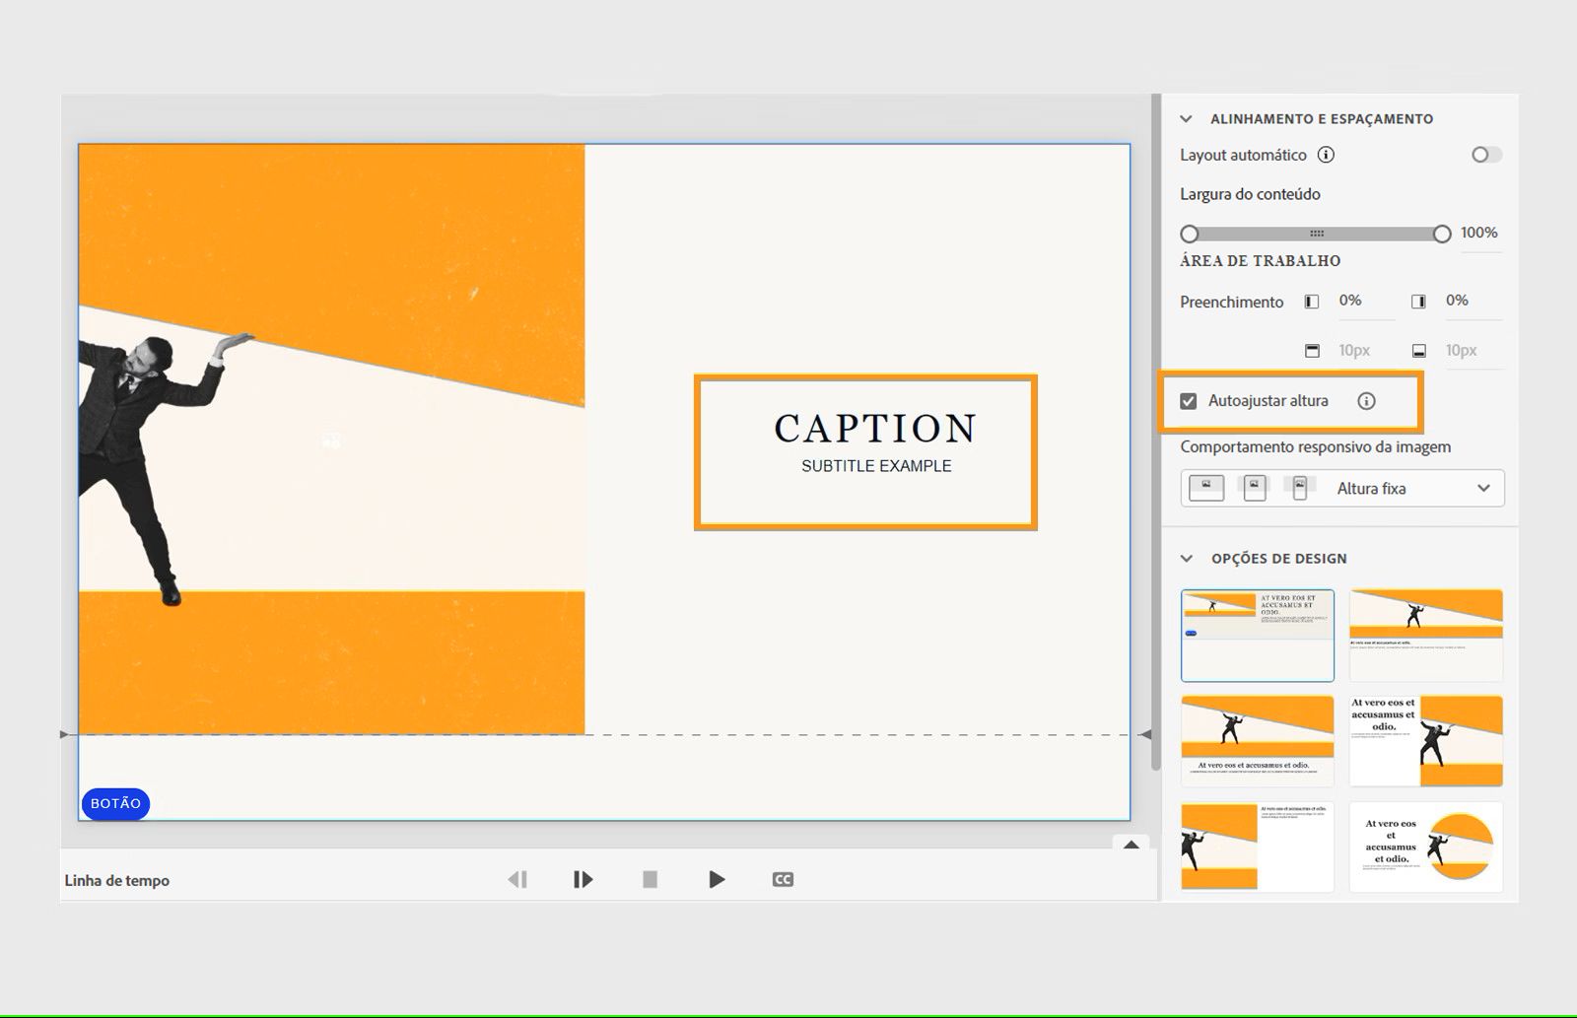Click the ÁREA DE TRABALHO heading
Viewport: 1577px width, 1018px height.
tap(1261, 261)
